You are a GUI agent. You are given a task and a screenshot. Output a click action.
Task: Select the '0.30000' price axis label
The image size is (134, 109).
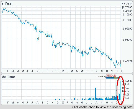point(128,15)
